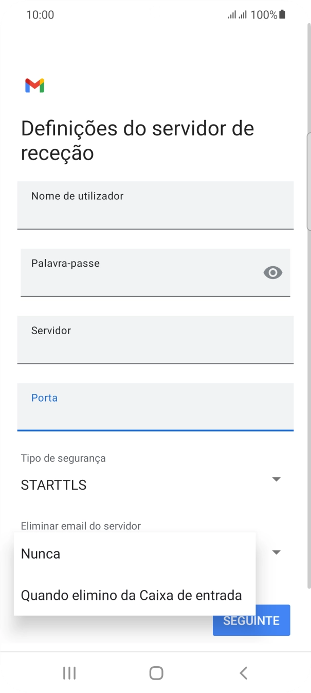This screenshot has width=311, height=693.
Task: Click the Gmail app logo icon
Action: click(34, 85)
